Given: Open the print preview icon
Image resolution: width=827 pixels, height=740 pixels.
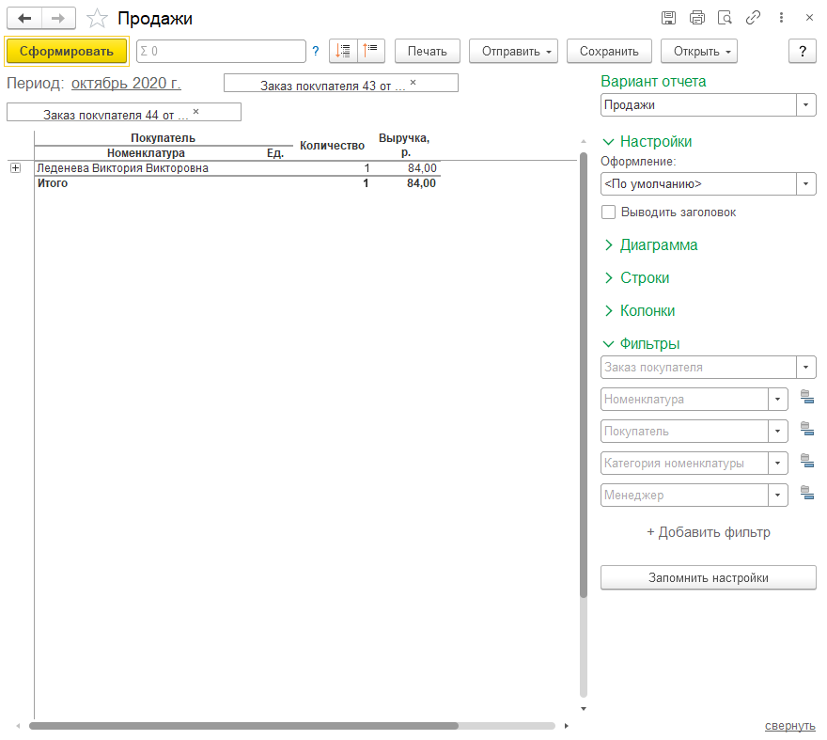Looking at the screenshot, I should click(725, 18).
